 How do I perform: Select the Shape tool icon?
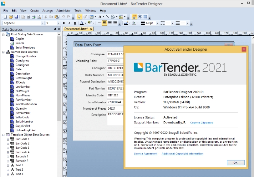coord(113,17)
